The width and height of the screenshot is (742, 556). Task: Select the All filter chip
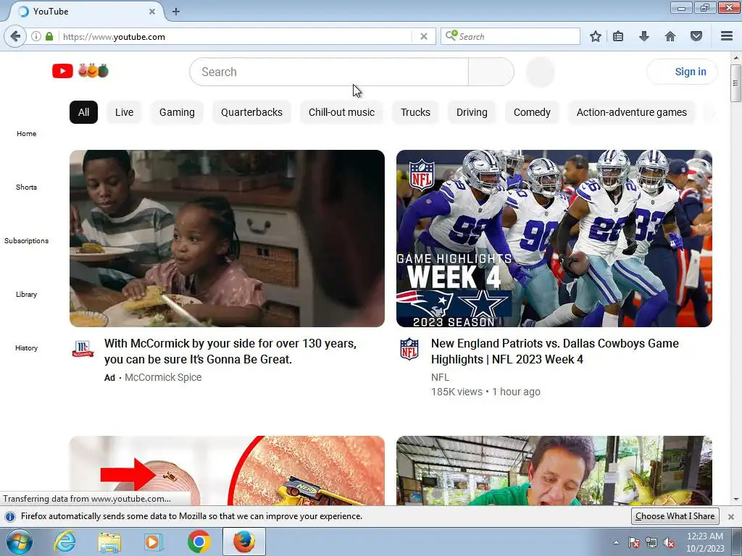pos(83,112)
